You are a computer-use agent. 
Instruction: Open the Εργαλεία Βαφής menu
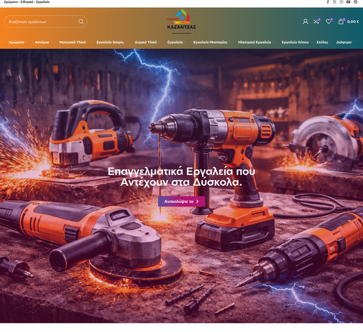(110, 42)
